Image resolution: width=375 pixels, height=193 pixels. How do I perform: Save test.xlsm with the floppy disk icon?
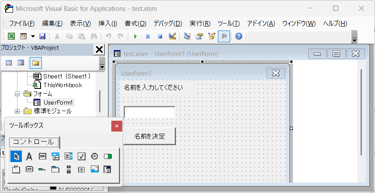coord(42,37)
